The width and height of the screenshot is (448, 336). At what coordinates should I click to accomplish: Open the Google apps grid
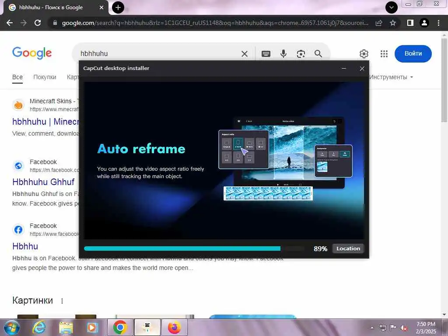coord(384,54)
